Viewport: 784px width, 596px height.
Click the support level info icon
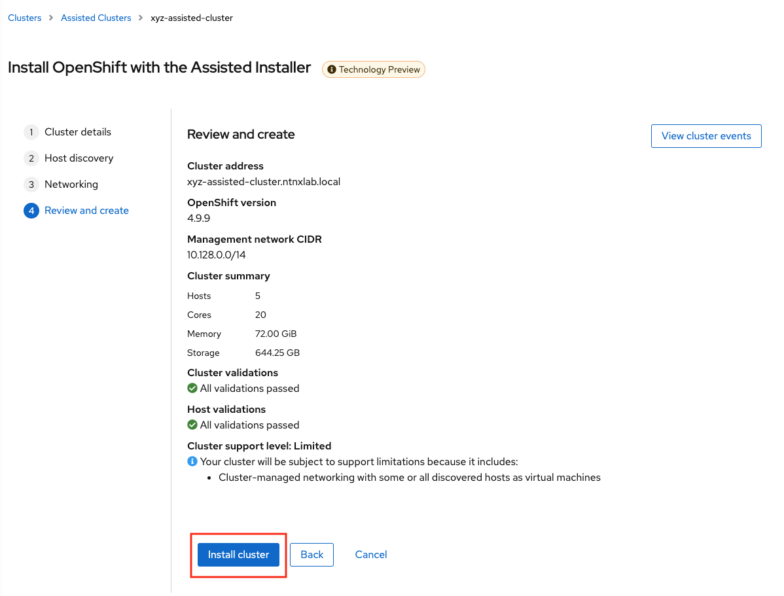click(x=192, y=461)
